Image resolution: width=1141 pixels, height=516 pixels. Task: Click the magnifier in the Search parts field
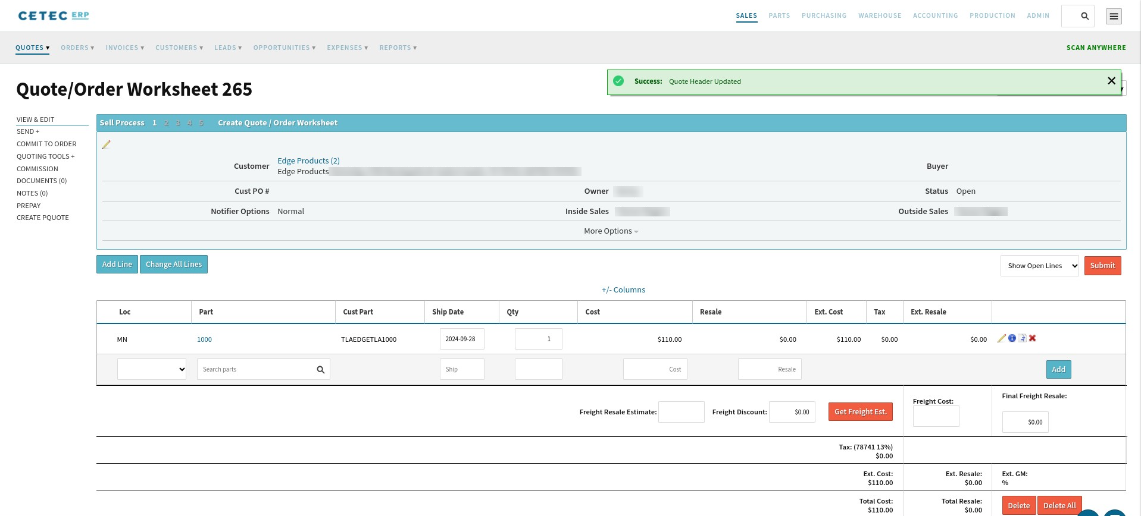[x=321, y=370]
